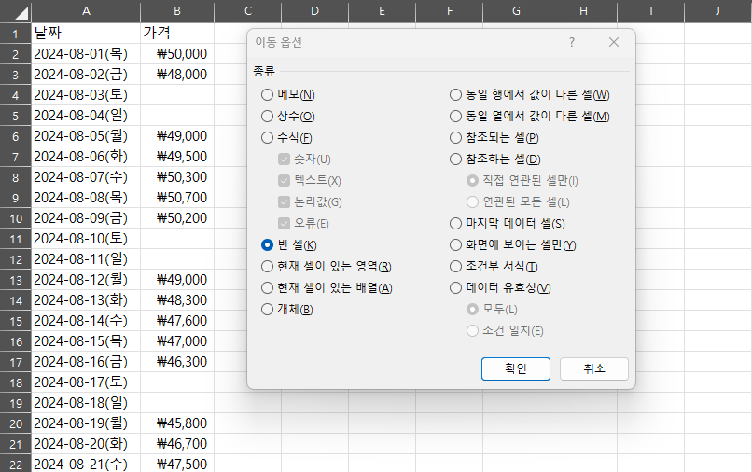Click cell with date 2024-08-10(토)
752x472 pixels.
tap(86, 239)
